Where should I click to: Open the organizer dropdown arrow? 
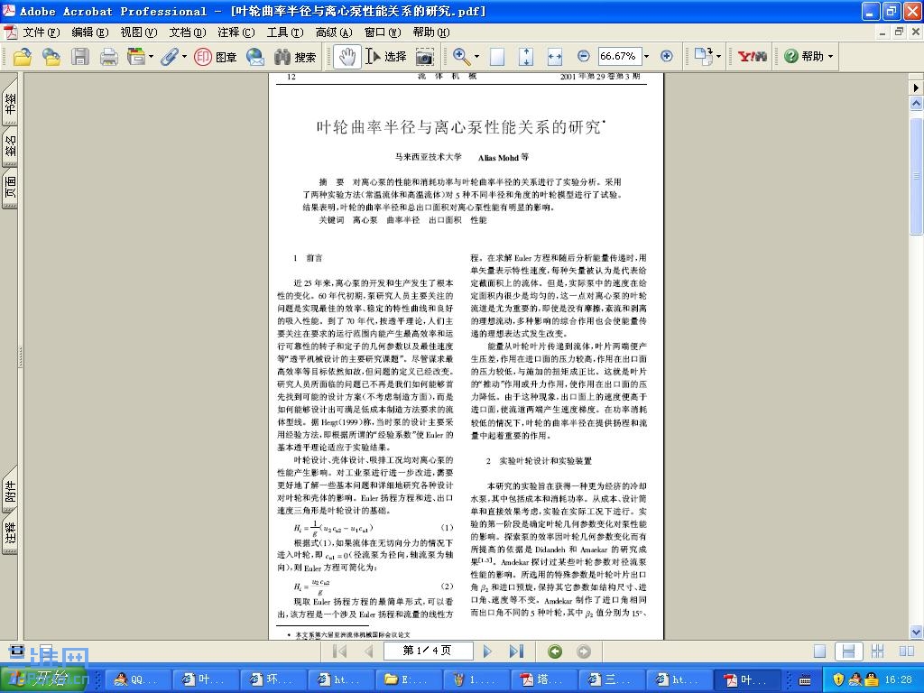pyautogui.click(x=151, y=57)
